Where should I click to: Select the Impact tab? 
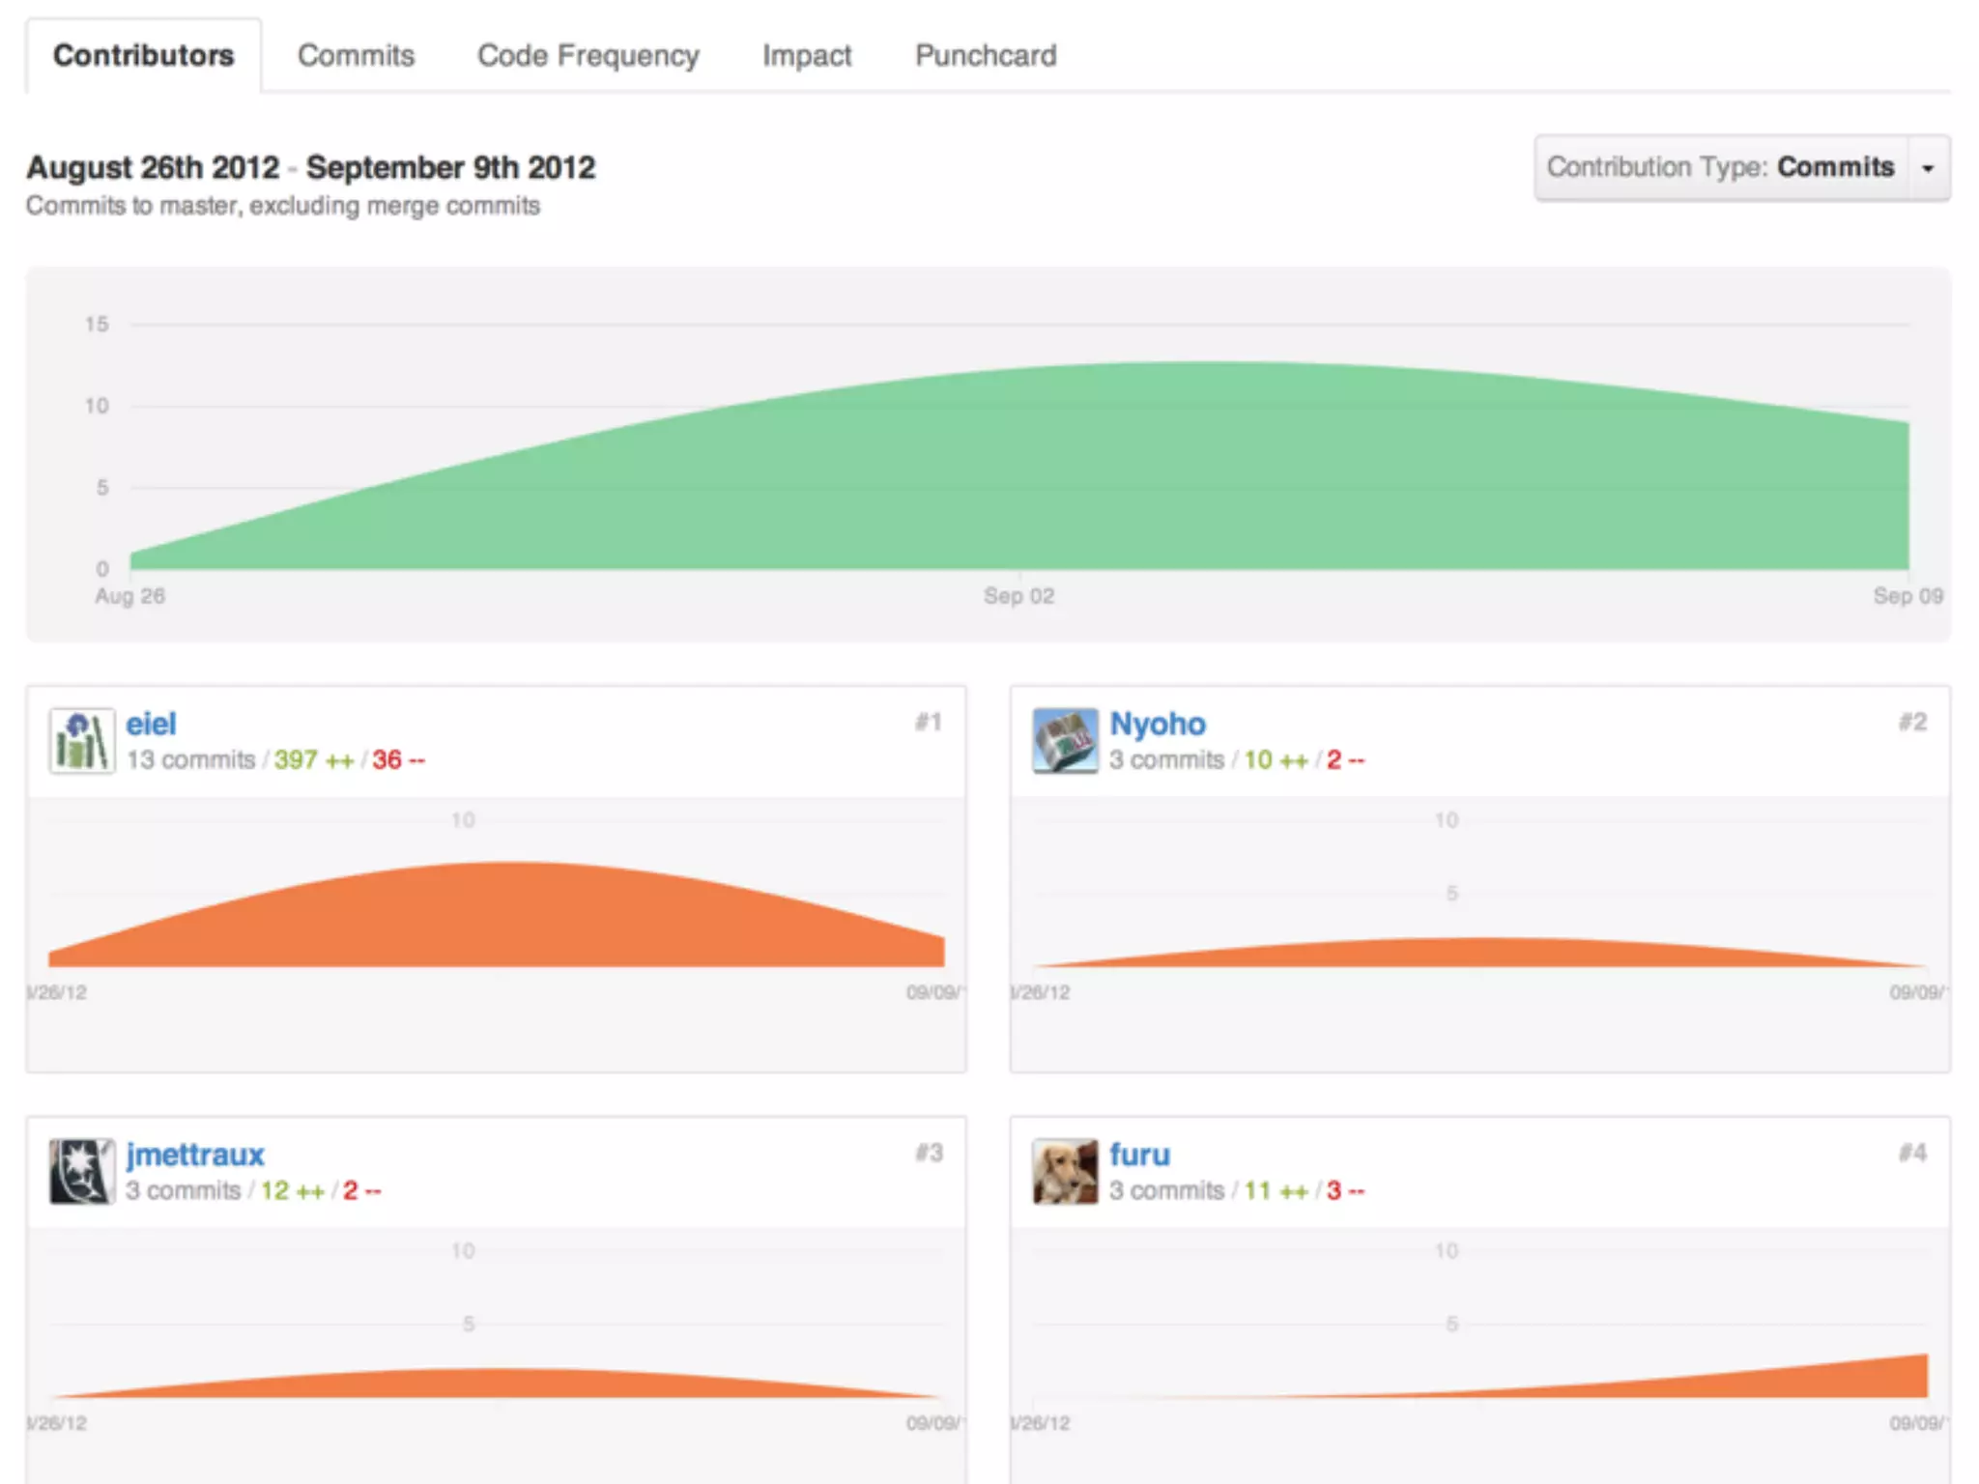point(807,56)
